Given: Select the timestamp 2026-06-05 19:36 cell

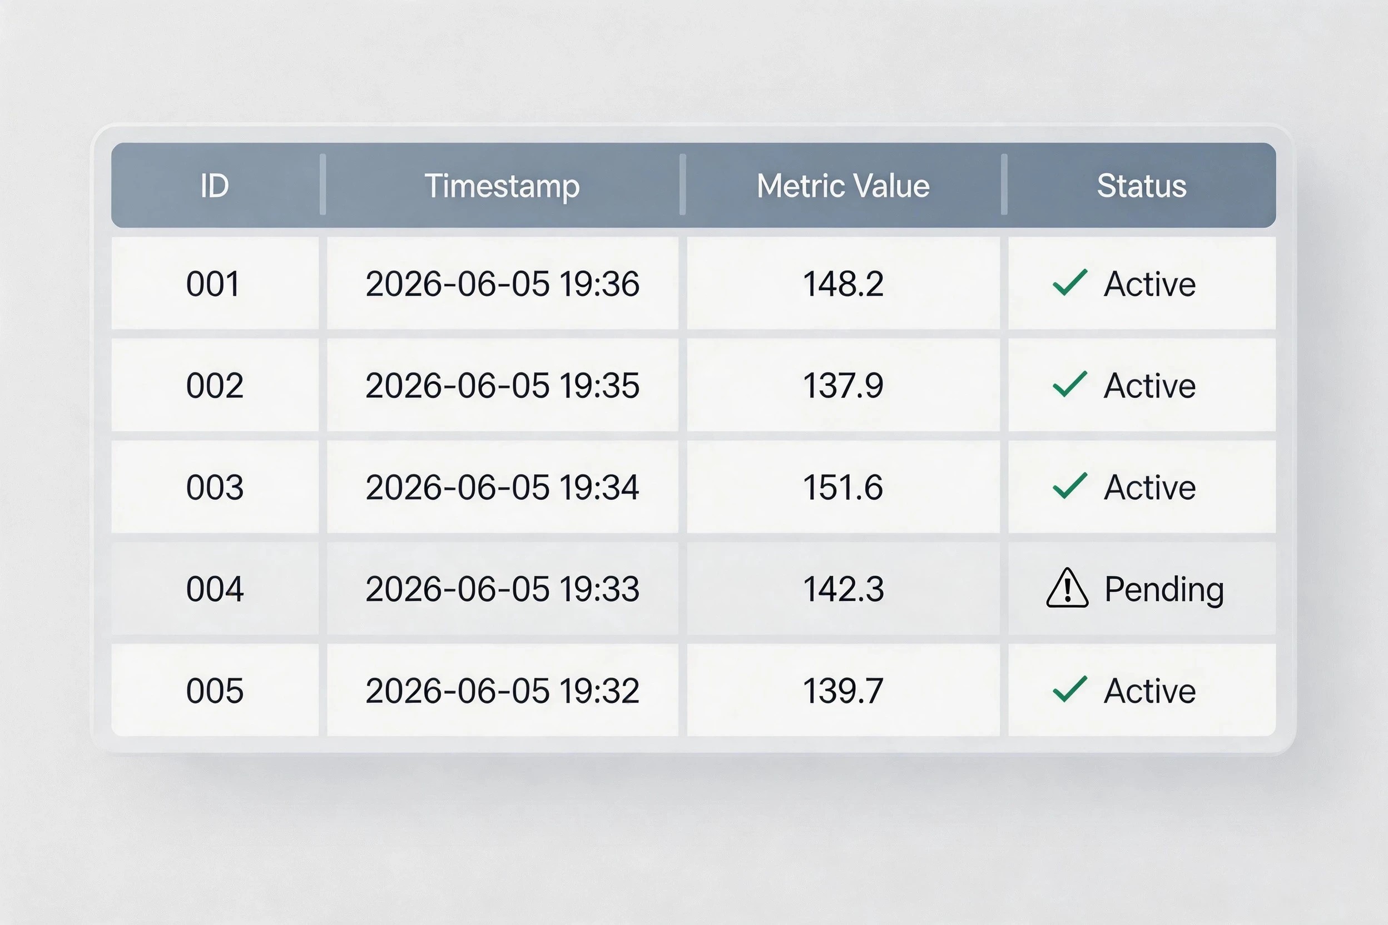Looking at the screenshot, I should [x=502, y=283].
